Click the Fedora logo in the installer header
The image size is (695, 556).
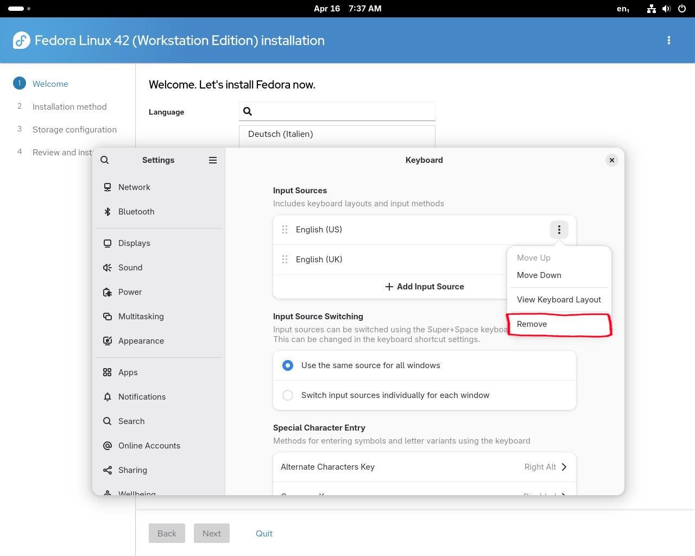click(x=22, y=40)
